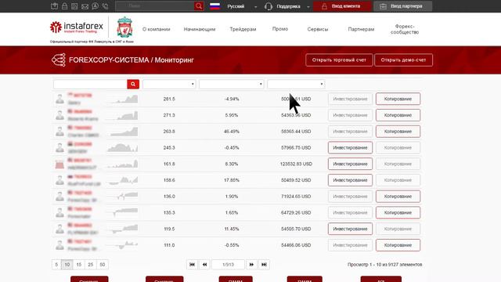Click Копирование in the 281.5 row
Viewport: 501px width, 282px height.
point(398,99)
